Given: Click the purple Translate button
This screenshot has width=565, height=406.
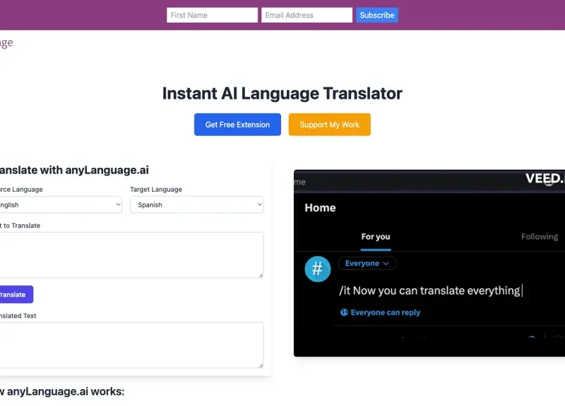Looking at the screenshot, I should coord(15,295).
